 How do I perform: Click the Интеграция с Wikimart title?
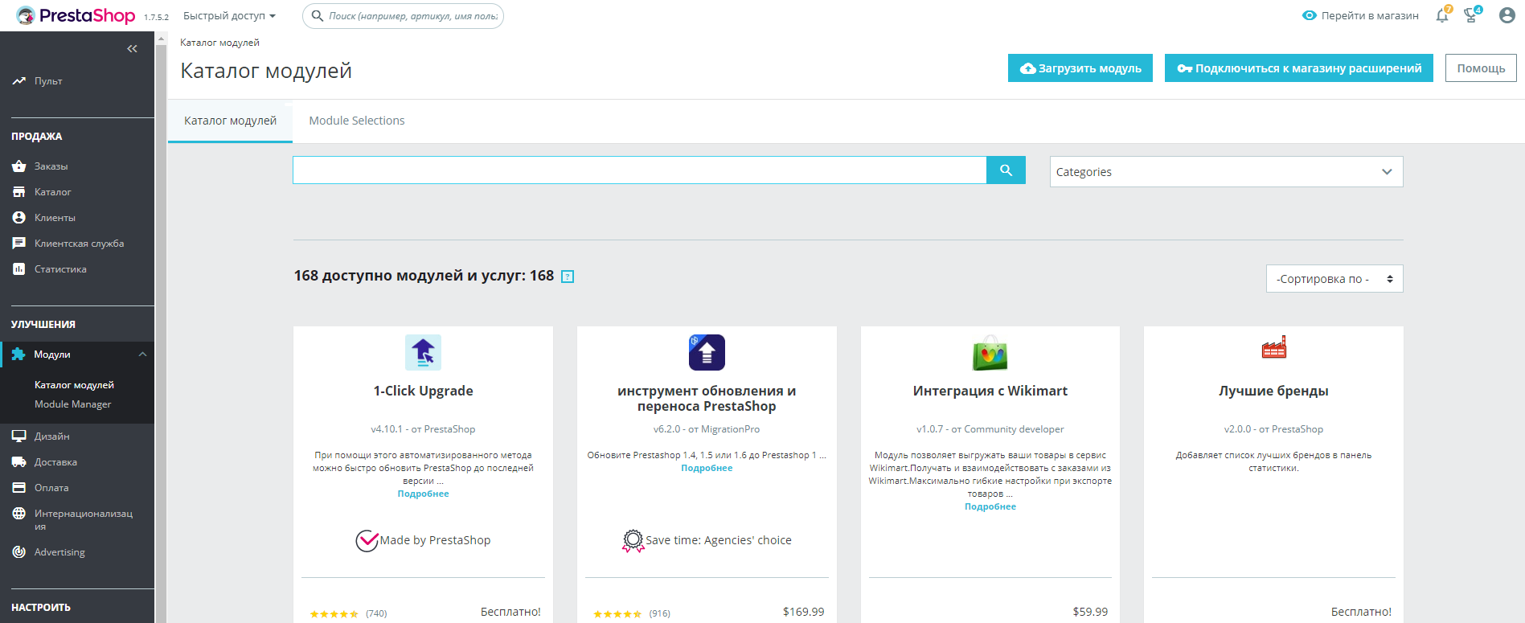[990, 391]
